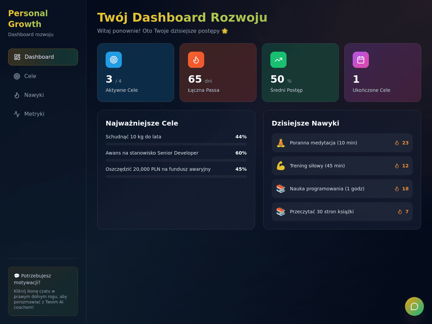Click the Awans na stanowisko Senior Developer goal
This screenshot has width=432, height=324.
152,153
